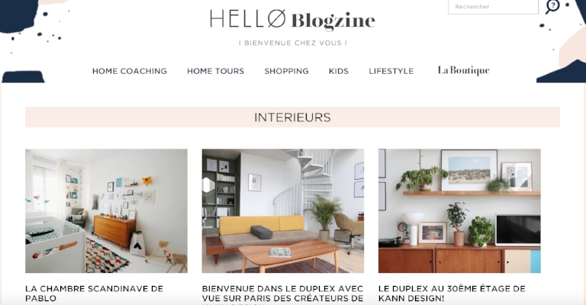Open the yellow sofa duplex living room photo
Viewport: 586px width, 305px height.
click(x=283, y=211)
